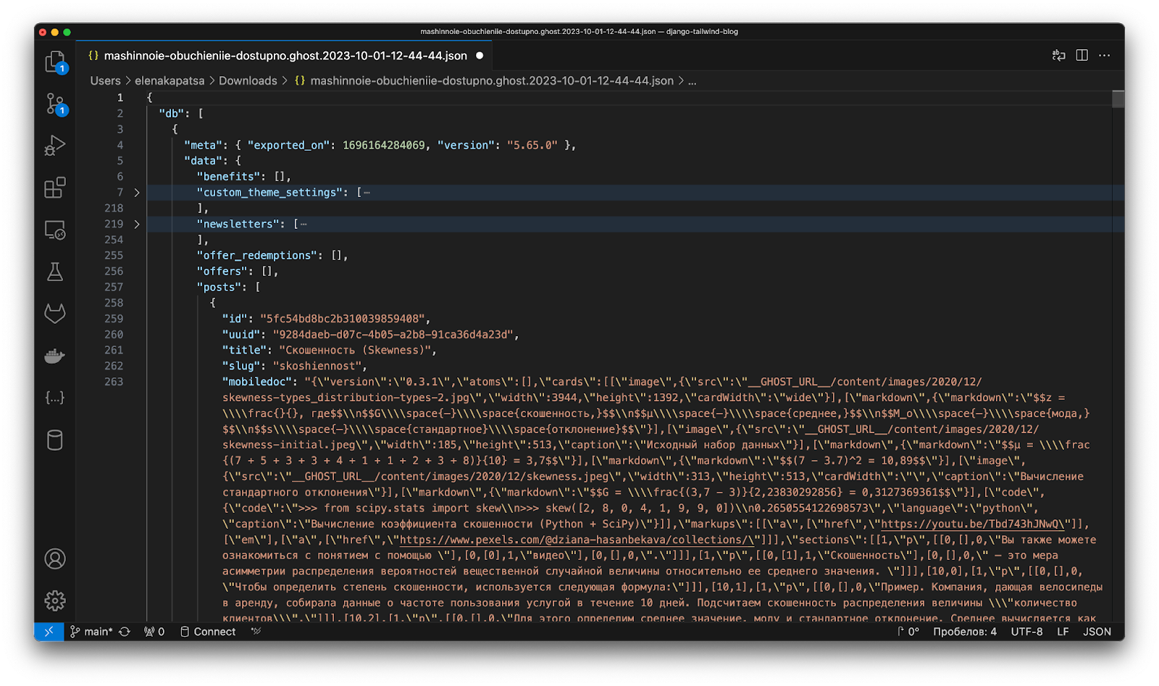Split the editor to the right
Screen dimensions: 1159x686
pos(1081,56)
